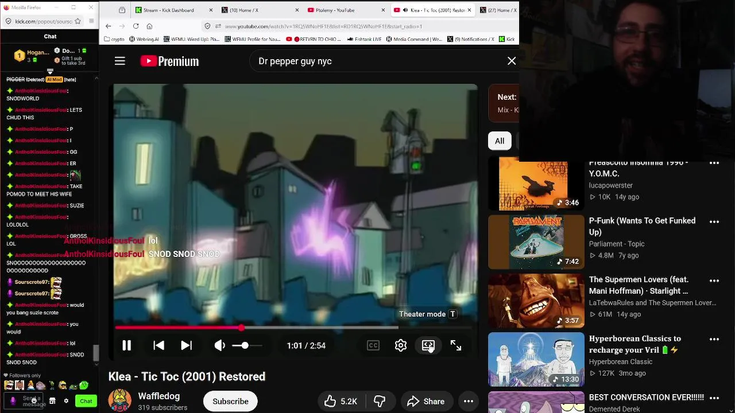
Task: Open options for Hyperborean Classics video
Action: [x=714, y=339]
